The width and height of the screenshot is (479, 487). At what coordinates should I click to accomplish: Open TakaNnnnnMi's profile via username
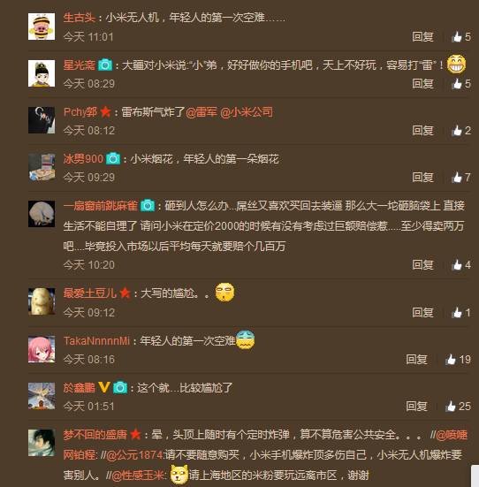pos(96,340)
